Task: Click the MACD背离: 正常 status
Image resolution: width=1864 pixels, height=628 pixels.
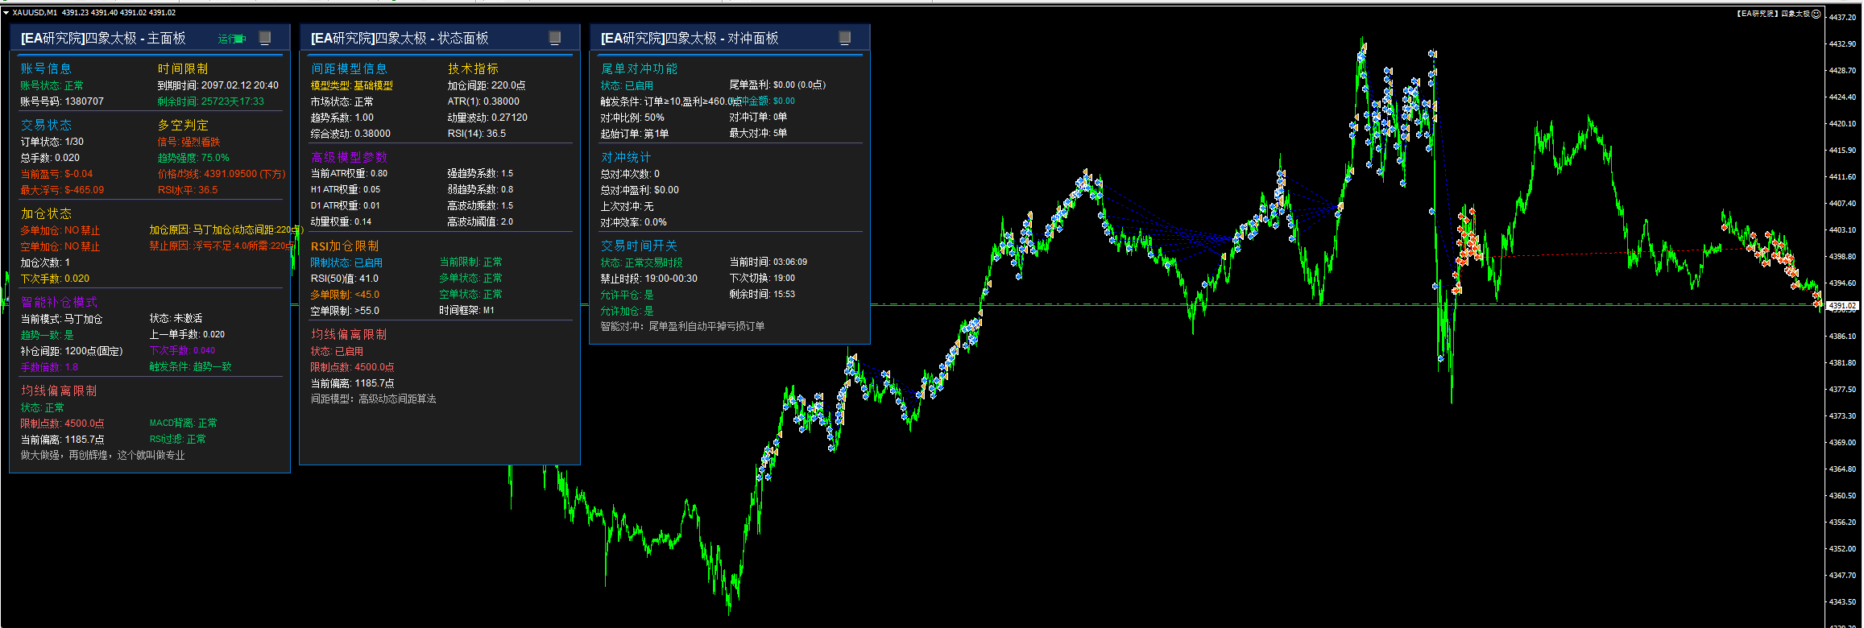Action: coord(183,423)
